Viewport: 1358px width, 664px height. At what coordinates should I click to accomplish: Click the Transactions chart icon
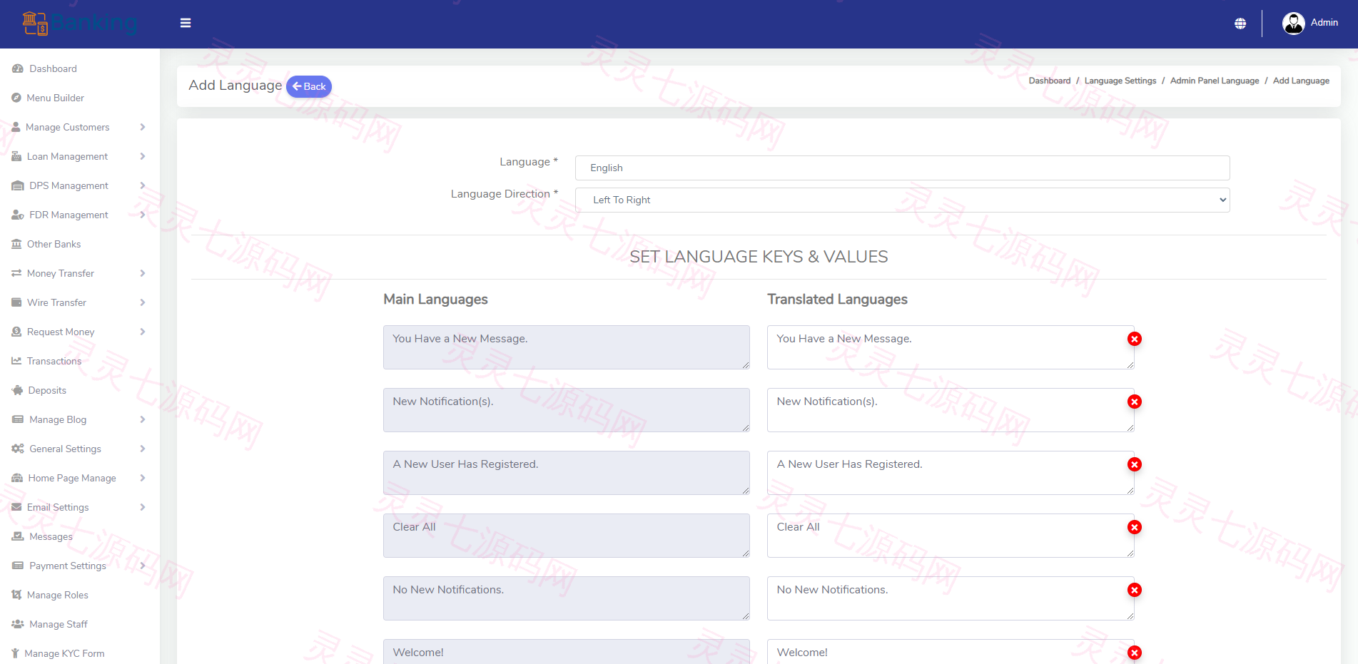(16, 361)
